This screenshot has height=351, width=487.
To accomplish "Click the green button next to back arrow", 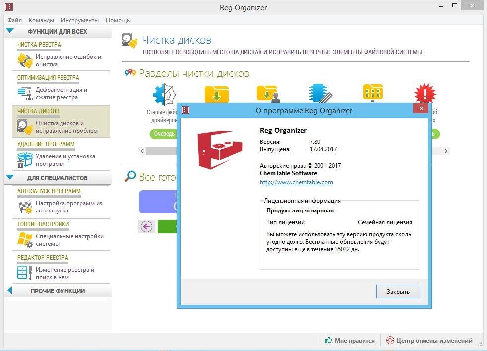I will 167,227.
